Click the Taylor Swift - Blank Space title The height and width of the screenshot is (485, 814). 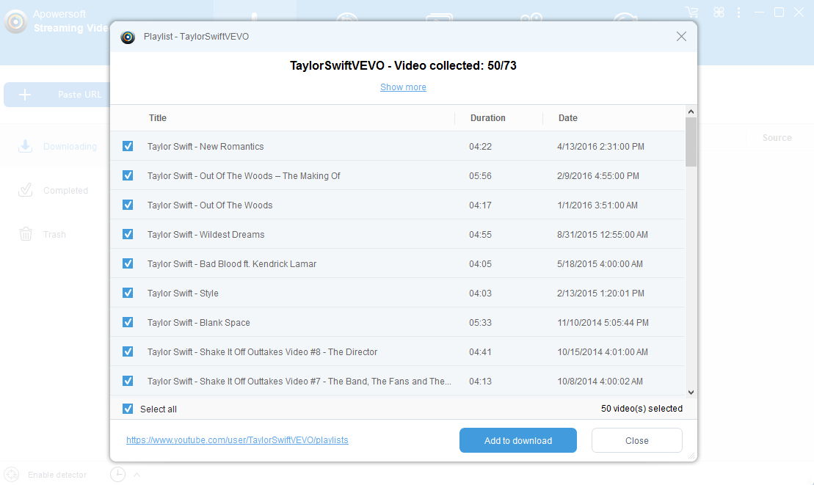pyautogui.click(x=198, y=323)
